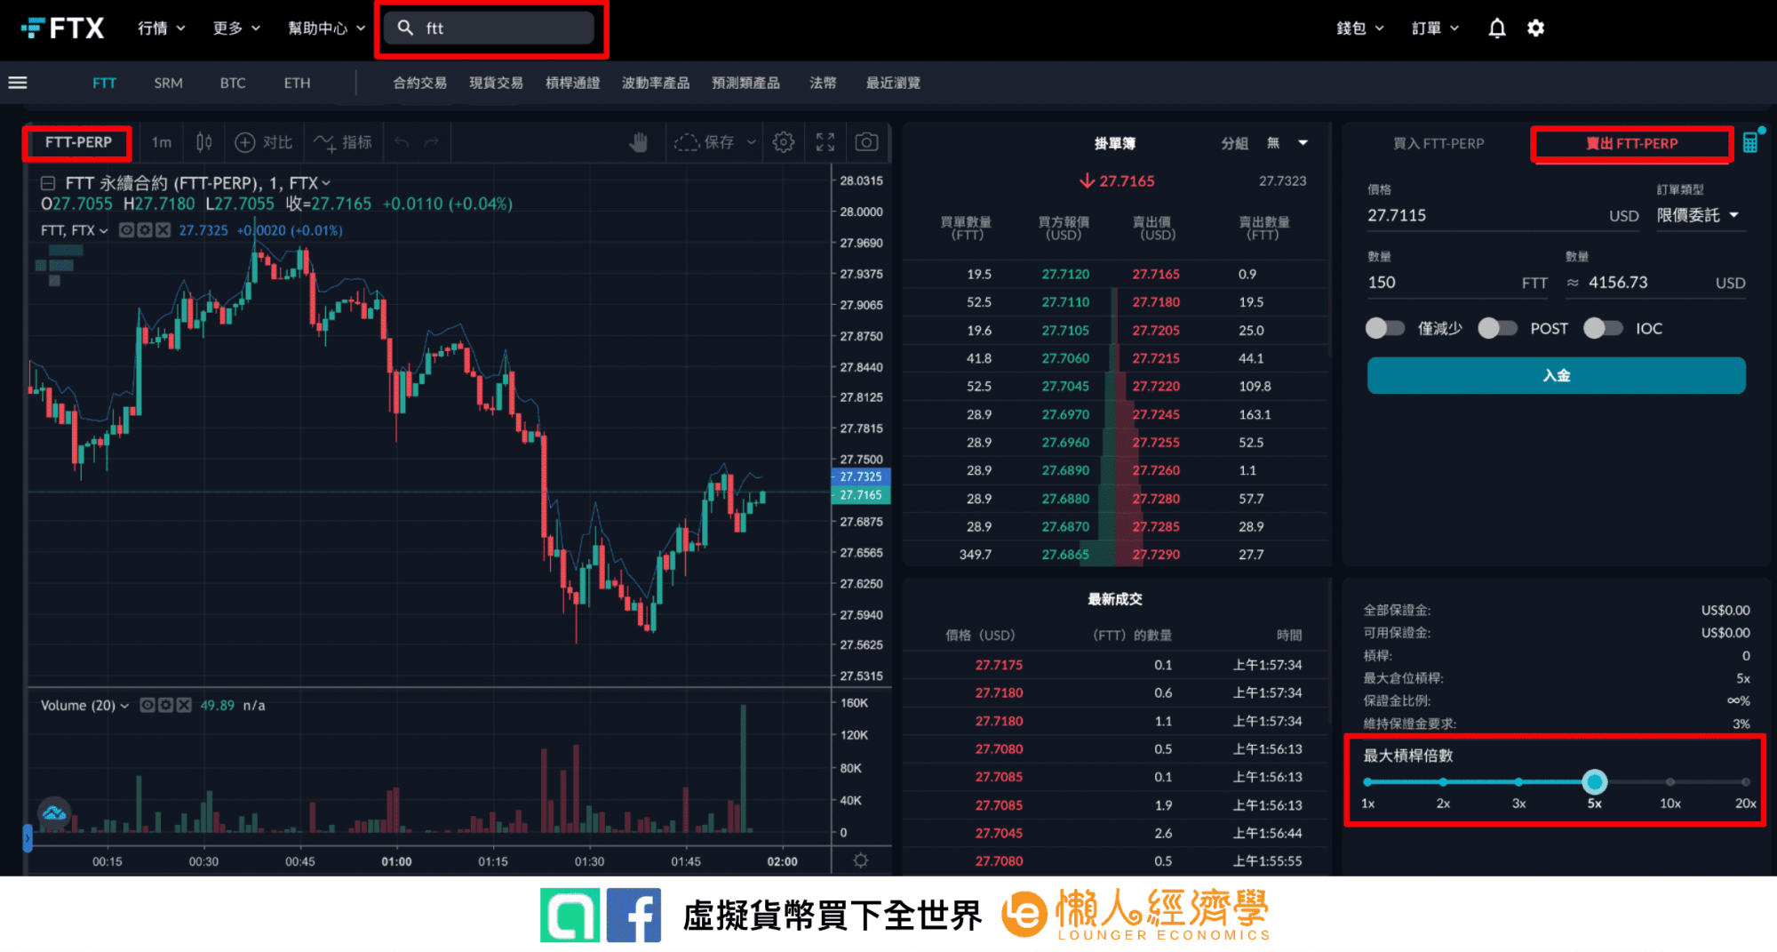Open the hamburger sidebar menu
The image size is (1777, 952).
[x=18, y=83]
